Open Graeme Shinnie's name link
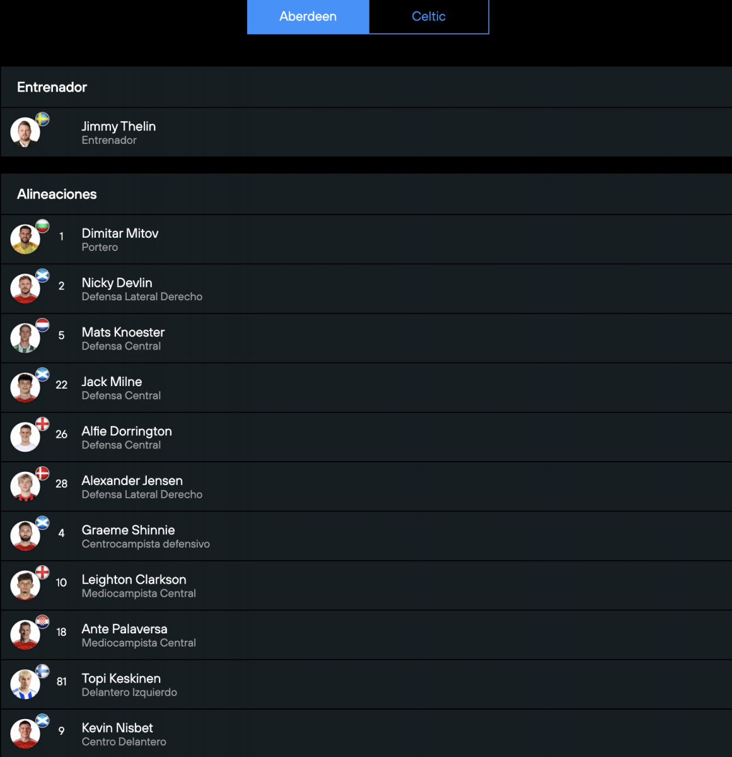Viewport: 732px width, 757px height. coord(128,530)
